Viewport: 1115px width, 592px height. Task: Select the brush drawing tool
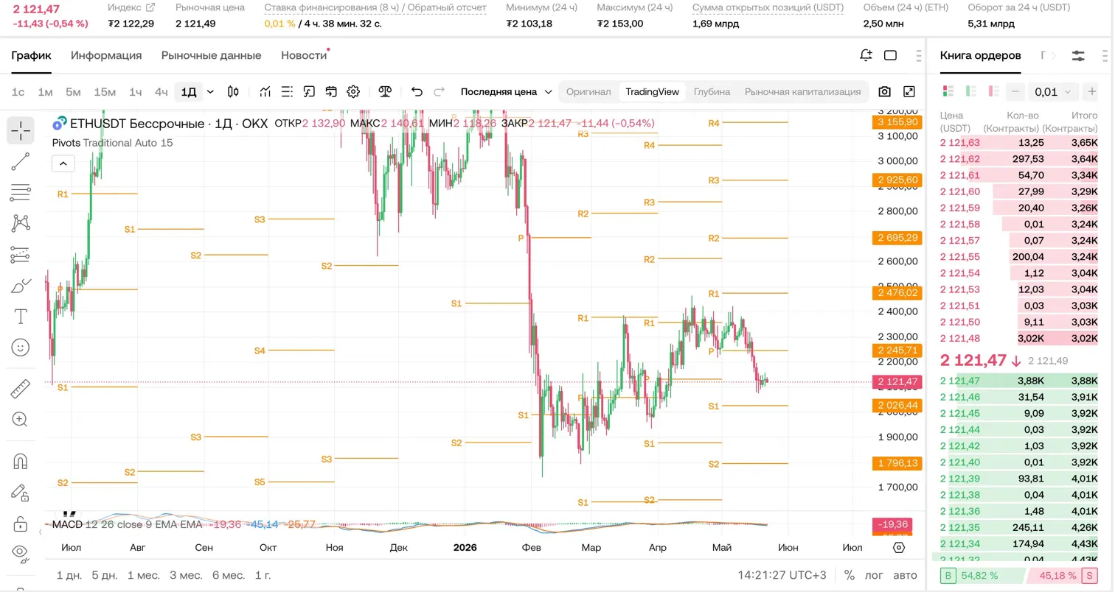coord(21,286)
